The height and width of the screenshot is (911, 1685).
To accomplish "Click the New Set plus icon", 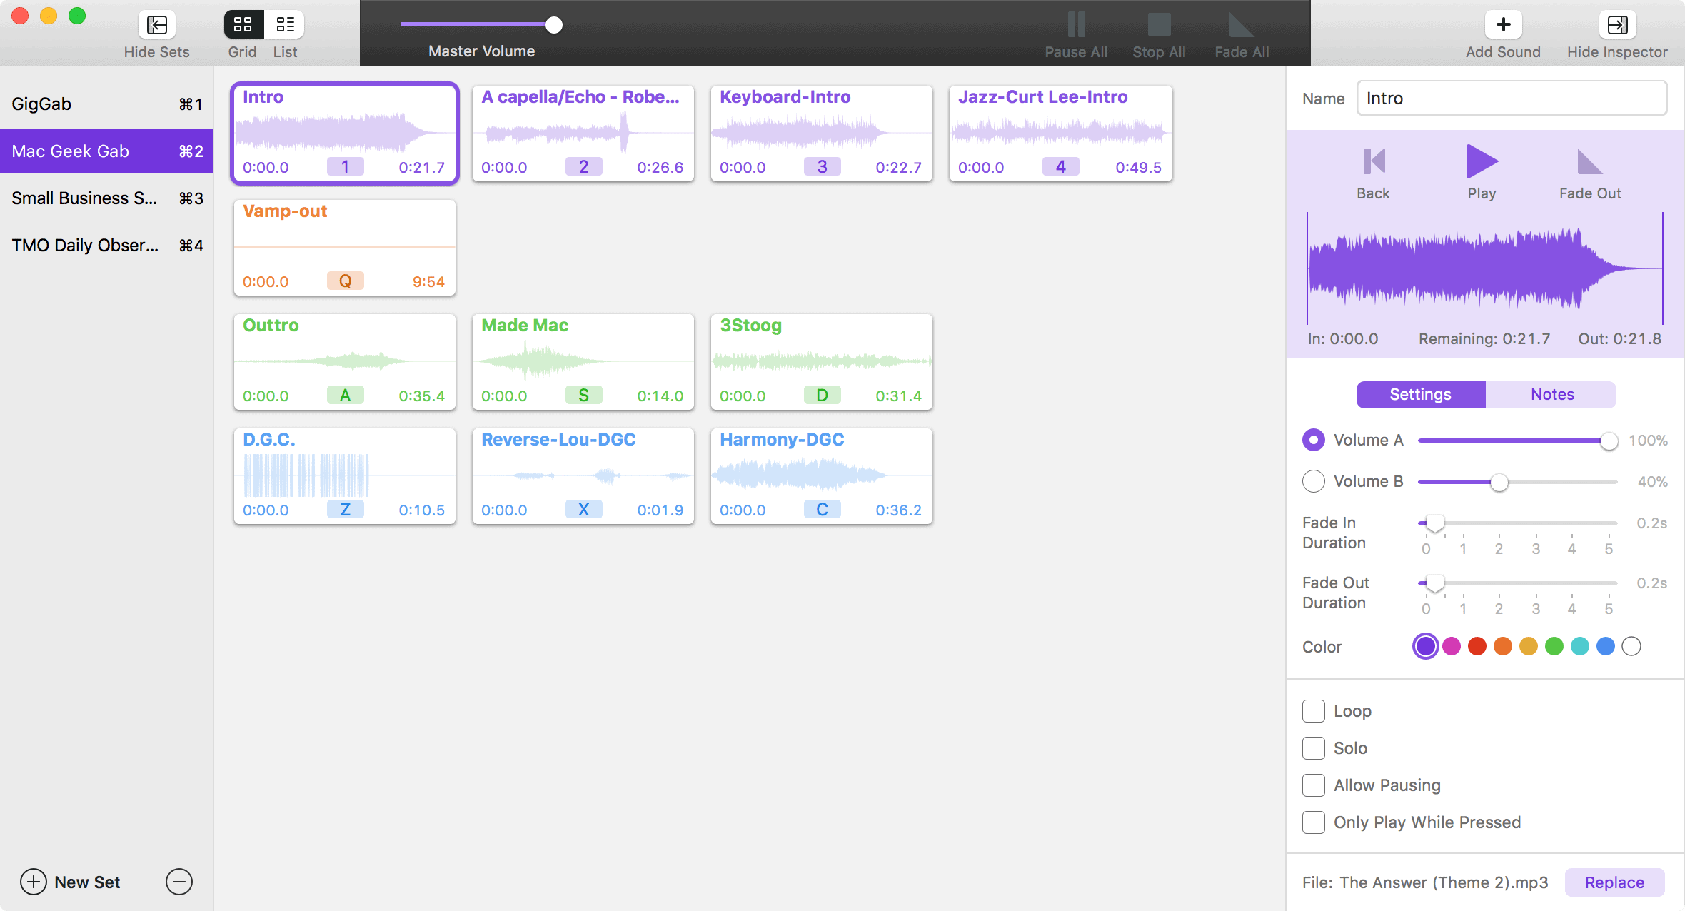I will point(34,882).
